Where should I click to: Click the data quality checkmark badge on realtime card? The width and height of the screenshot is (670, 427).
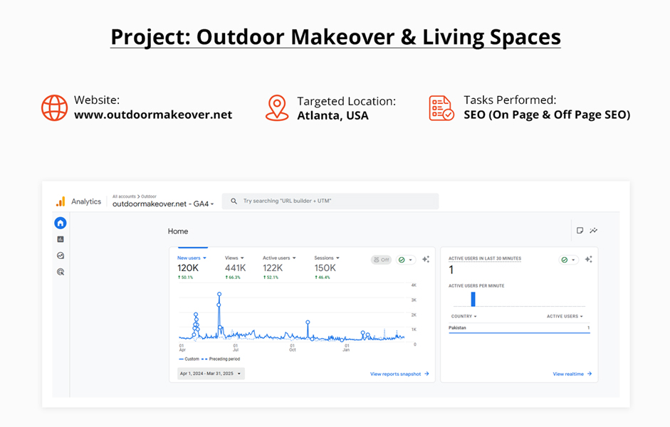click(565, 259)
